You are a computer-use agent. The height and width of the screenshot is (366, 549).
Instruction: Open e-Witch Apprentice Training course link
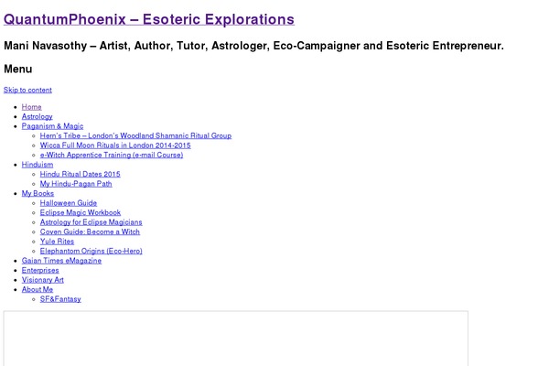point(112,155)
